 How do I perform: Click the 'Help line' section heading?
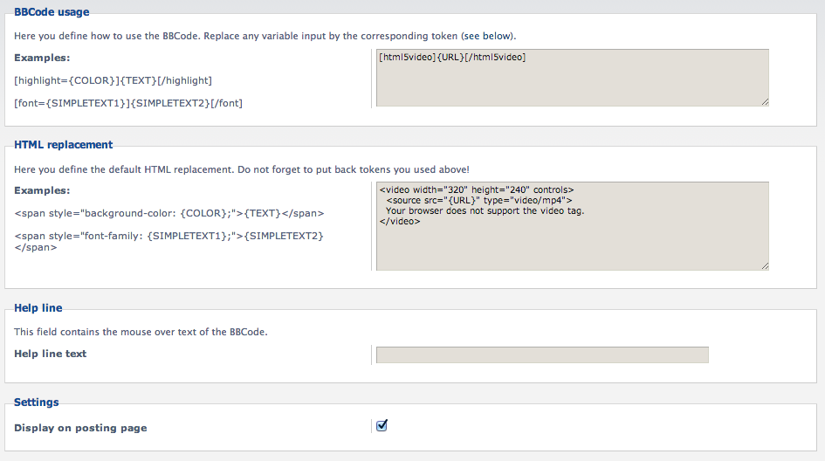click(38, 308)
